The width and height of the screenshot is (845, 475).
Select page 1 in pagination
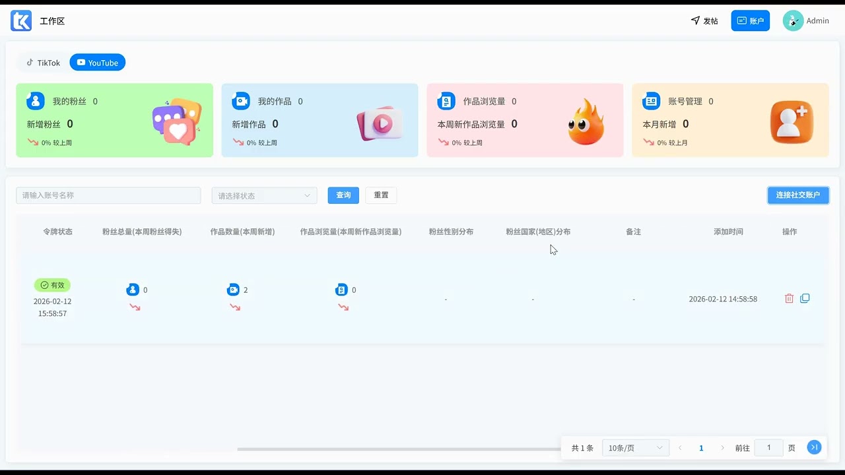(701, 448)
